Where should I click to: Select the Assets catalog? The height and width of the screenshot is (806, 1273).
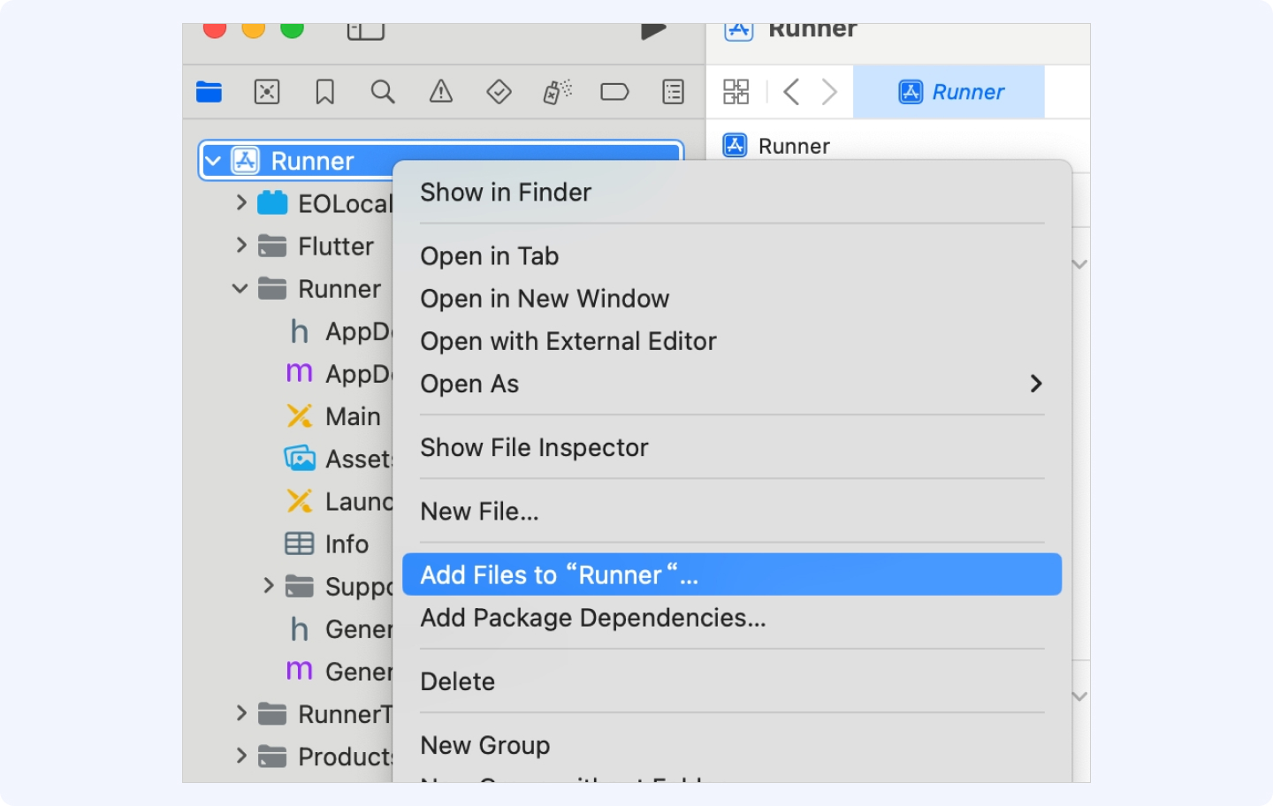[x=339, y=459]
